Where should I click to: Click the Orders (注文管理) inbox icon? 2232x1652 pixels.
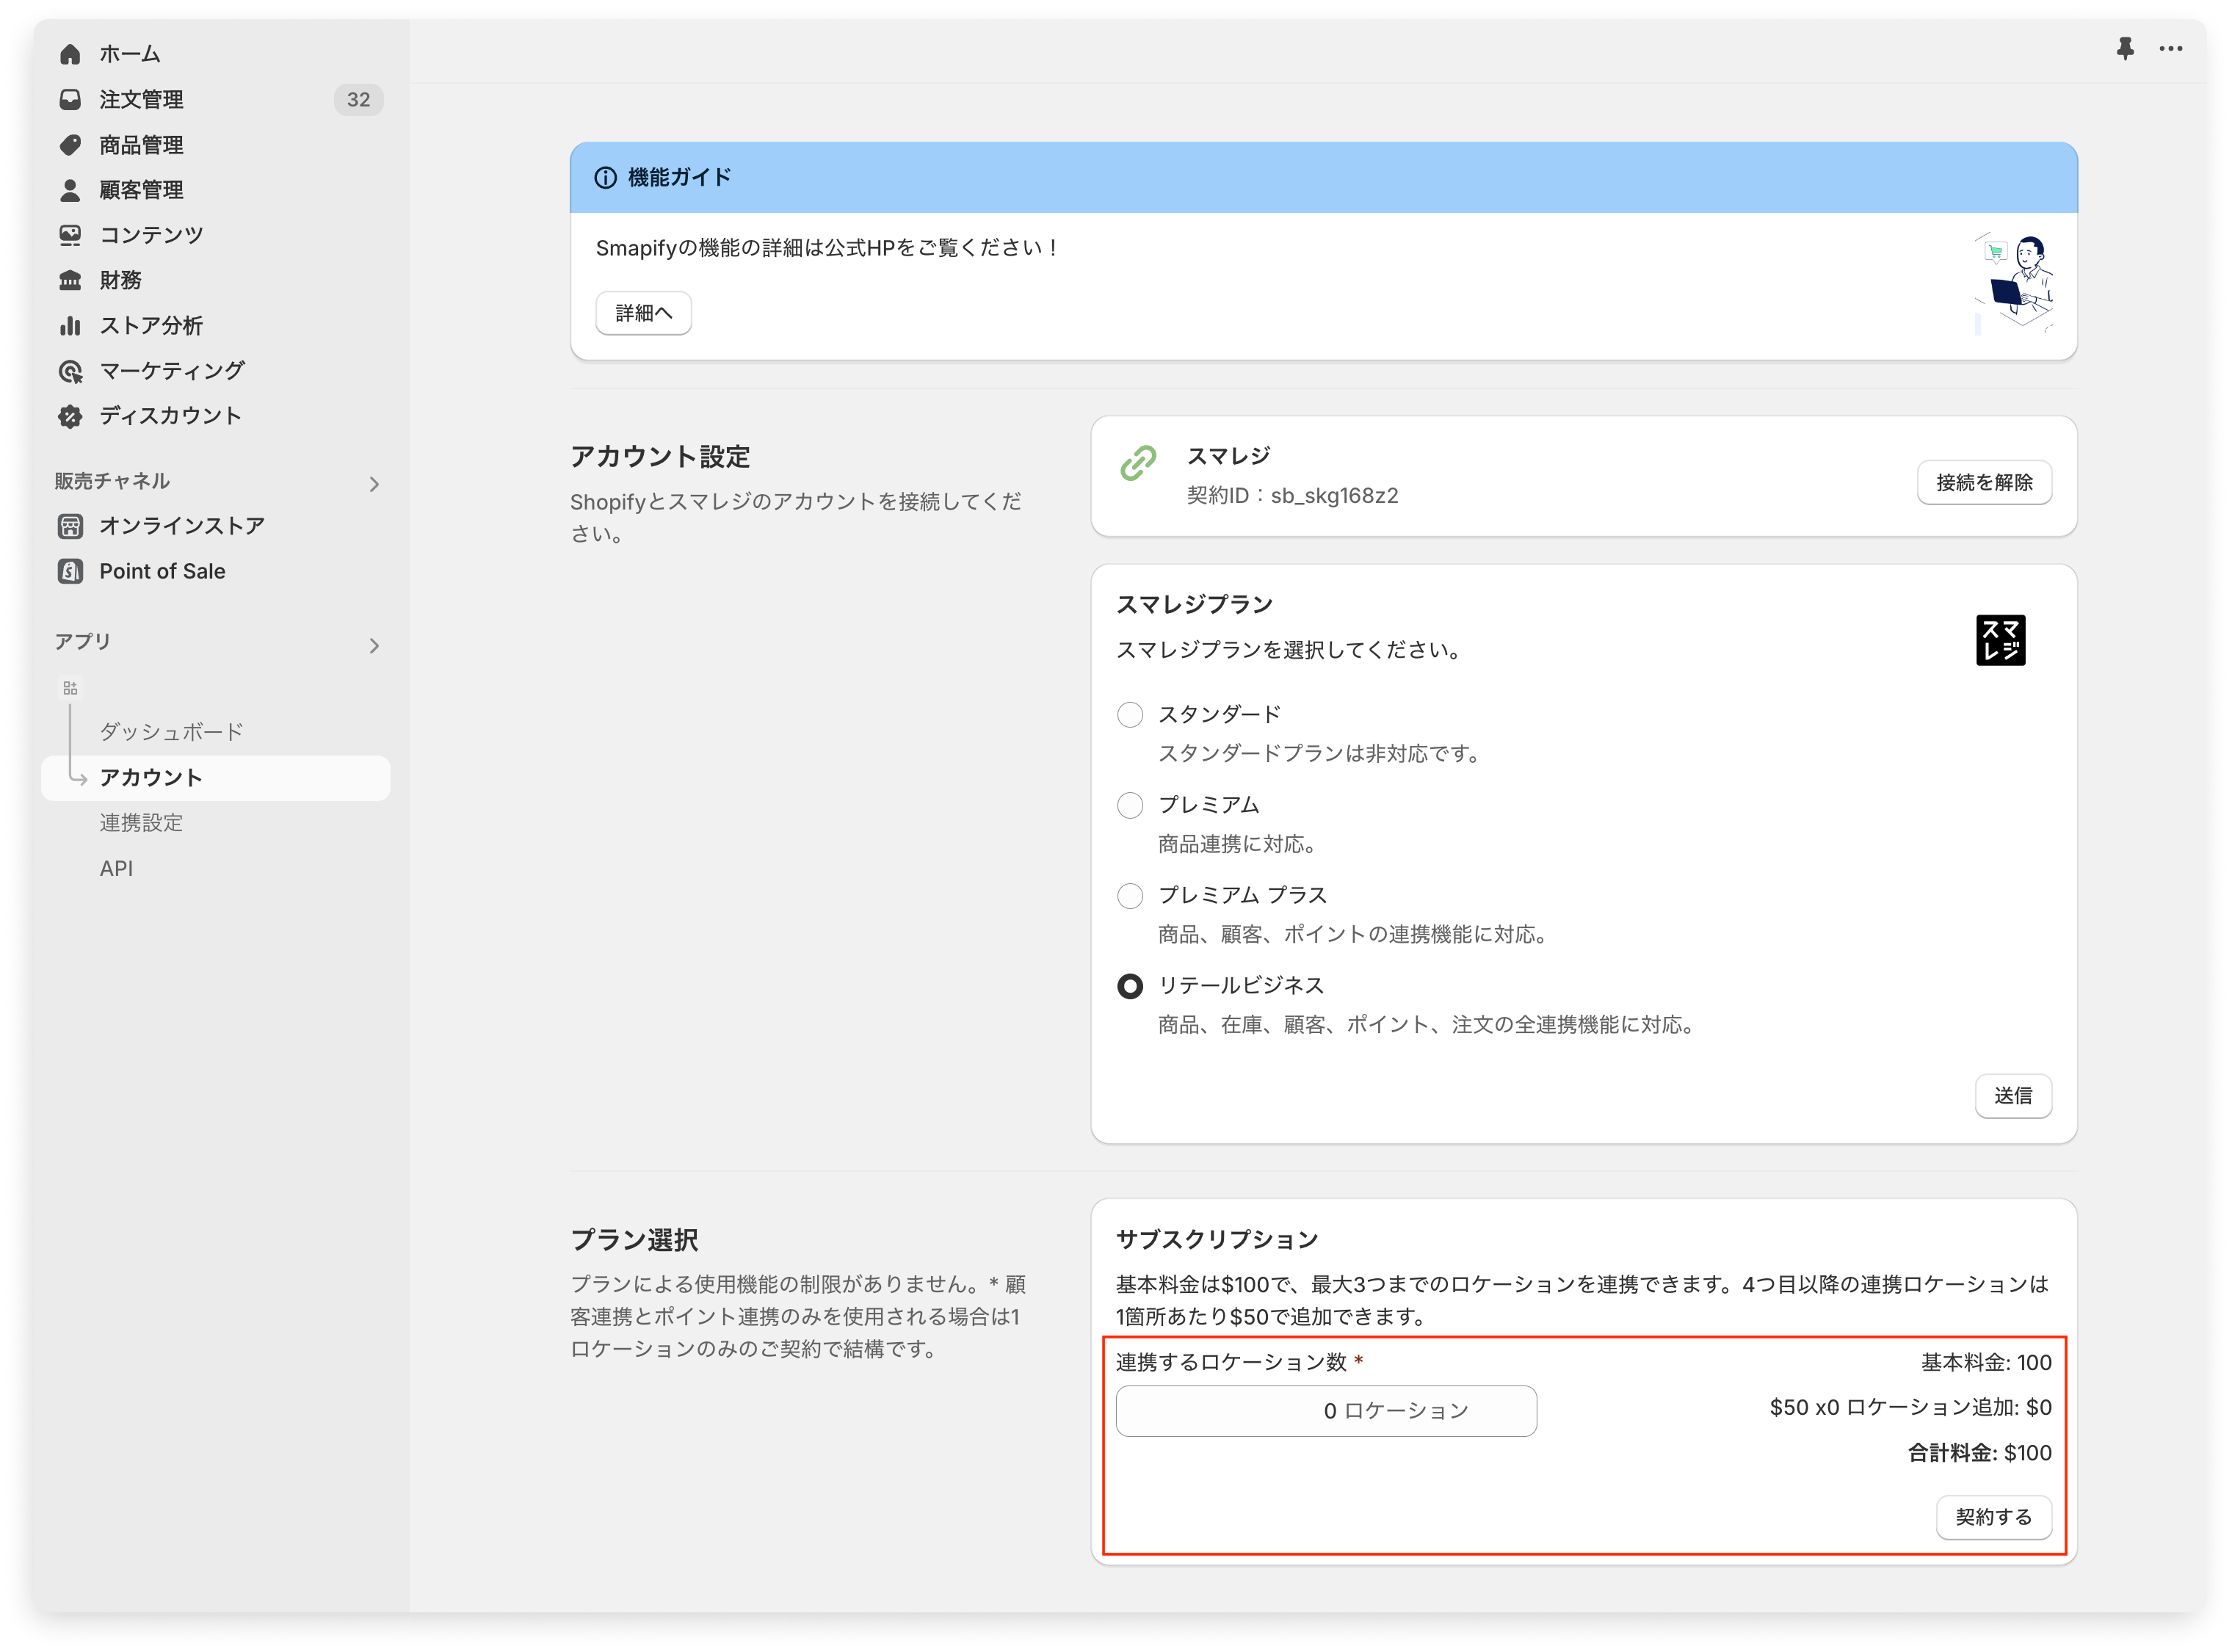[70, 99]
